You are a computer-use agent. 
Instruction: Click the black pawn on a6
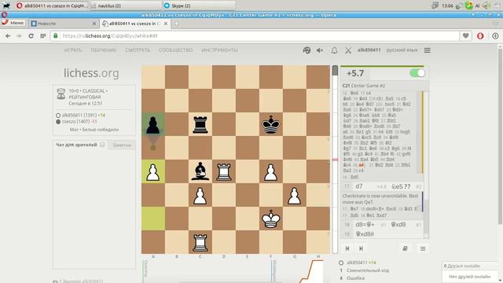point(153,124)
